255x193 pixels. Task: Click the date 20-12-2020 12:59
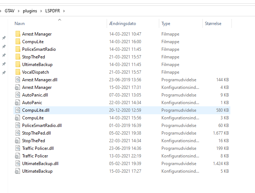125,110
